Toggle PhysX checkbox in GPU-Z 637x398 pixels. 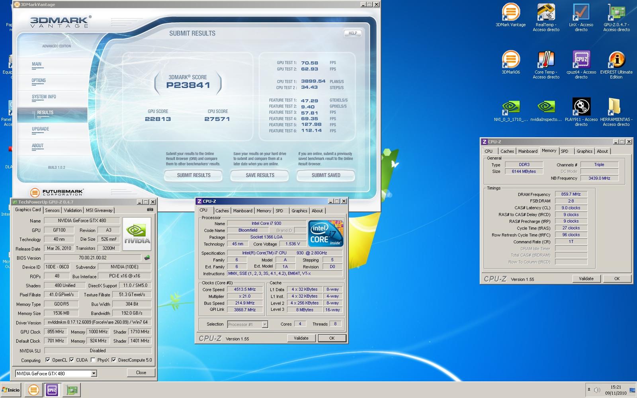(93, 360)
